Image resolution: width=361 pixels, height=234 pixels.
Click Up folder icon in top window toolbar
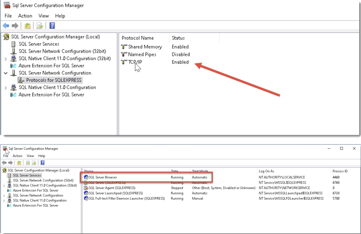(x=28, y=26)
